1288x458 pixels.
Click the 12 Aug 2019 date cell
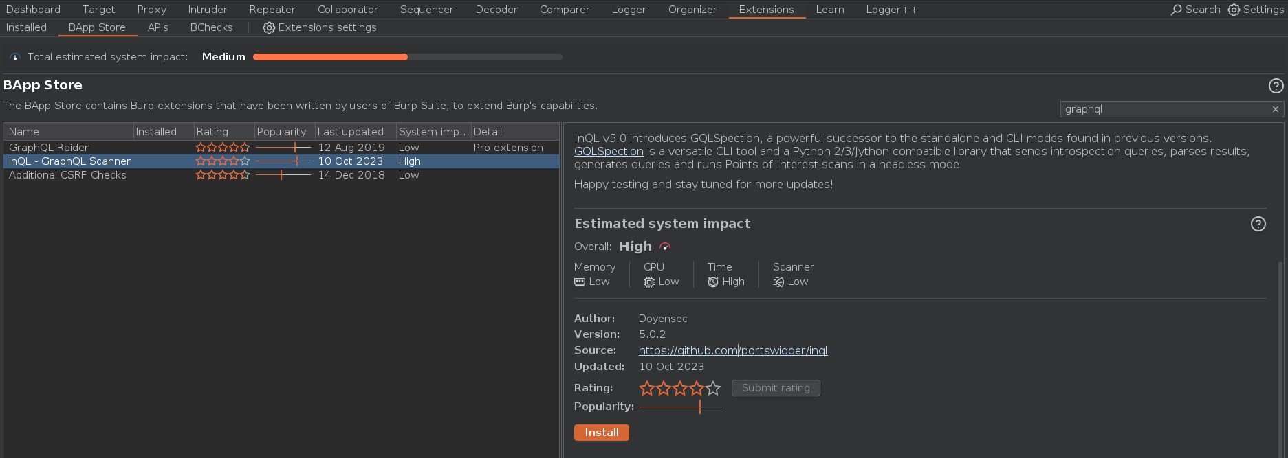[x=351, y=148]
